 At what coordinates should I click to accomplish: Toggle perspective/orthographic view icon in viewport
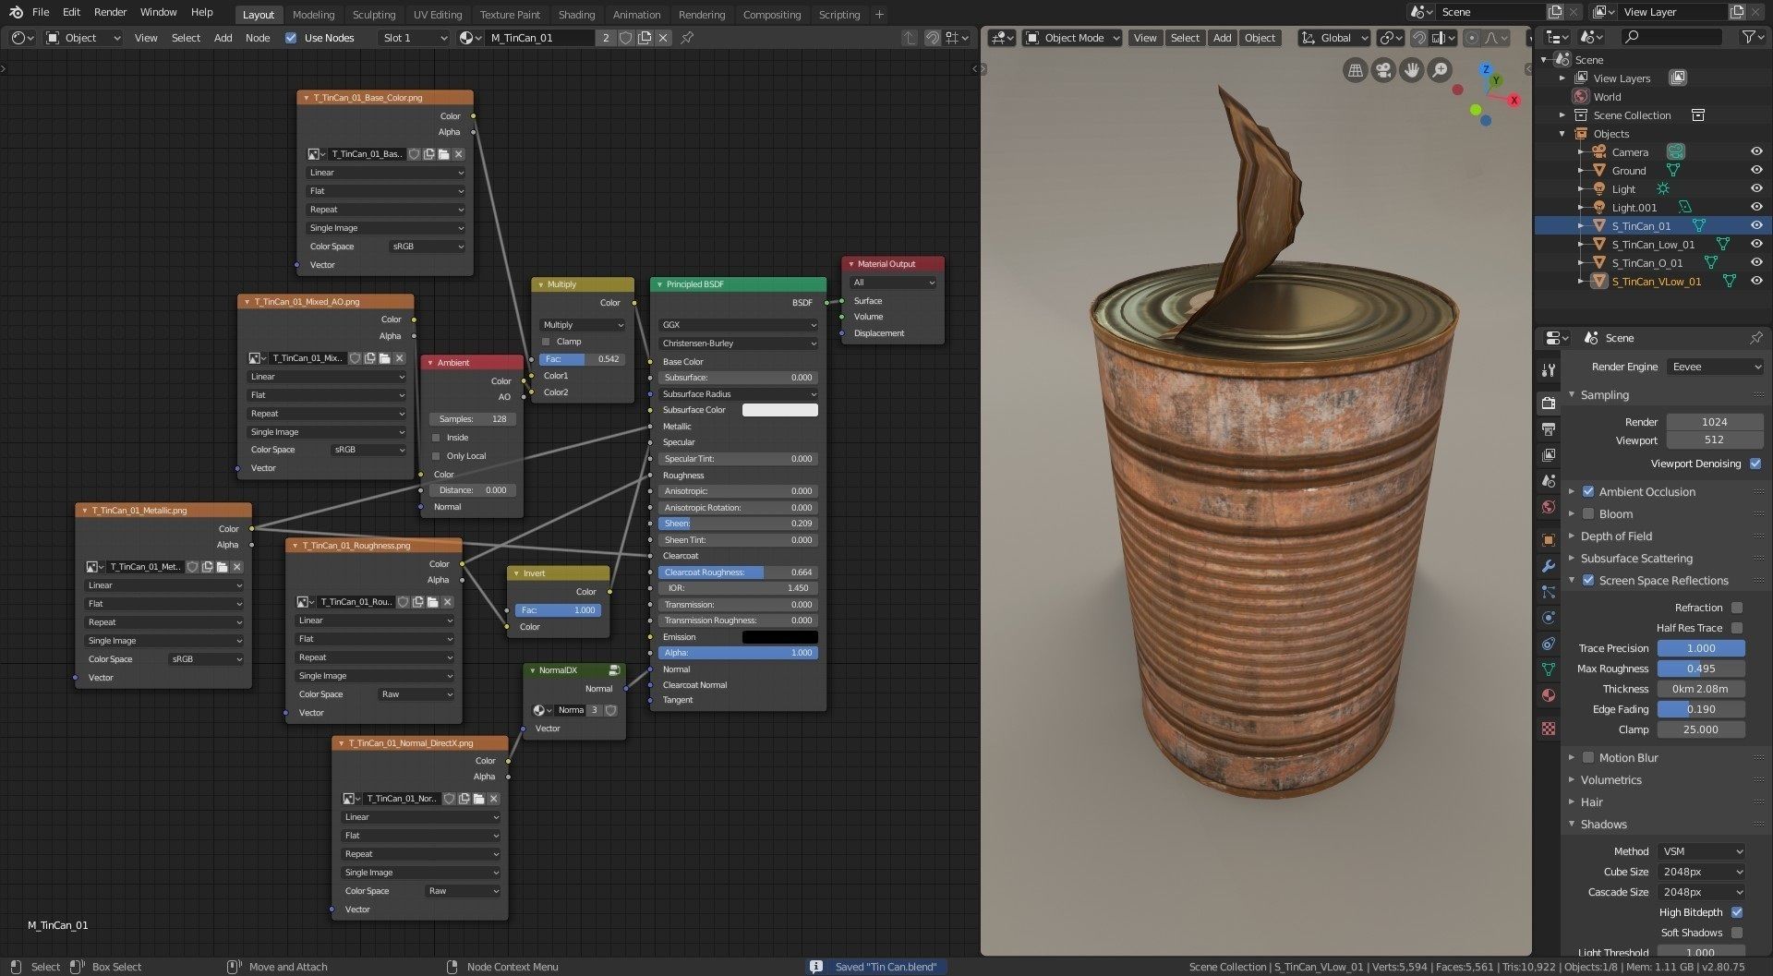click(x=1355, y=70)
